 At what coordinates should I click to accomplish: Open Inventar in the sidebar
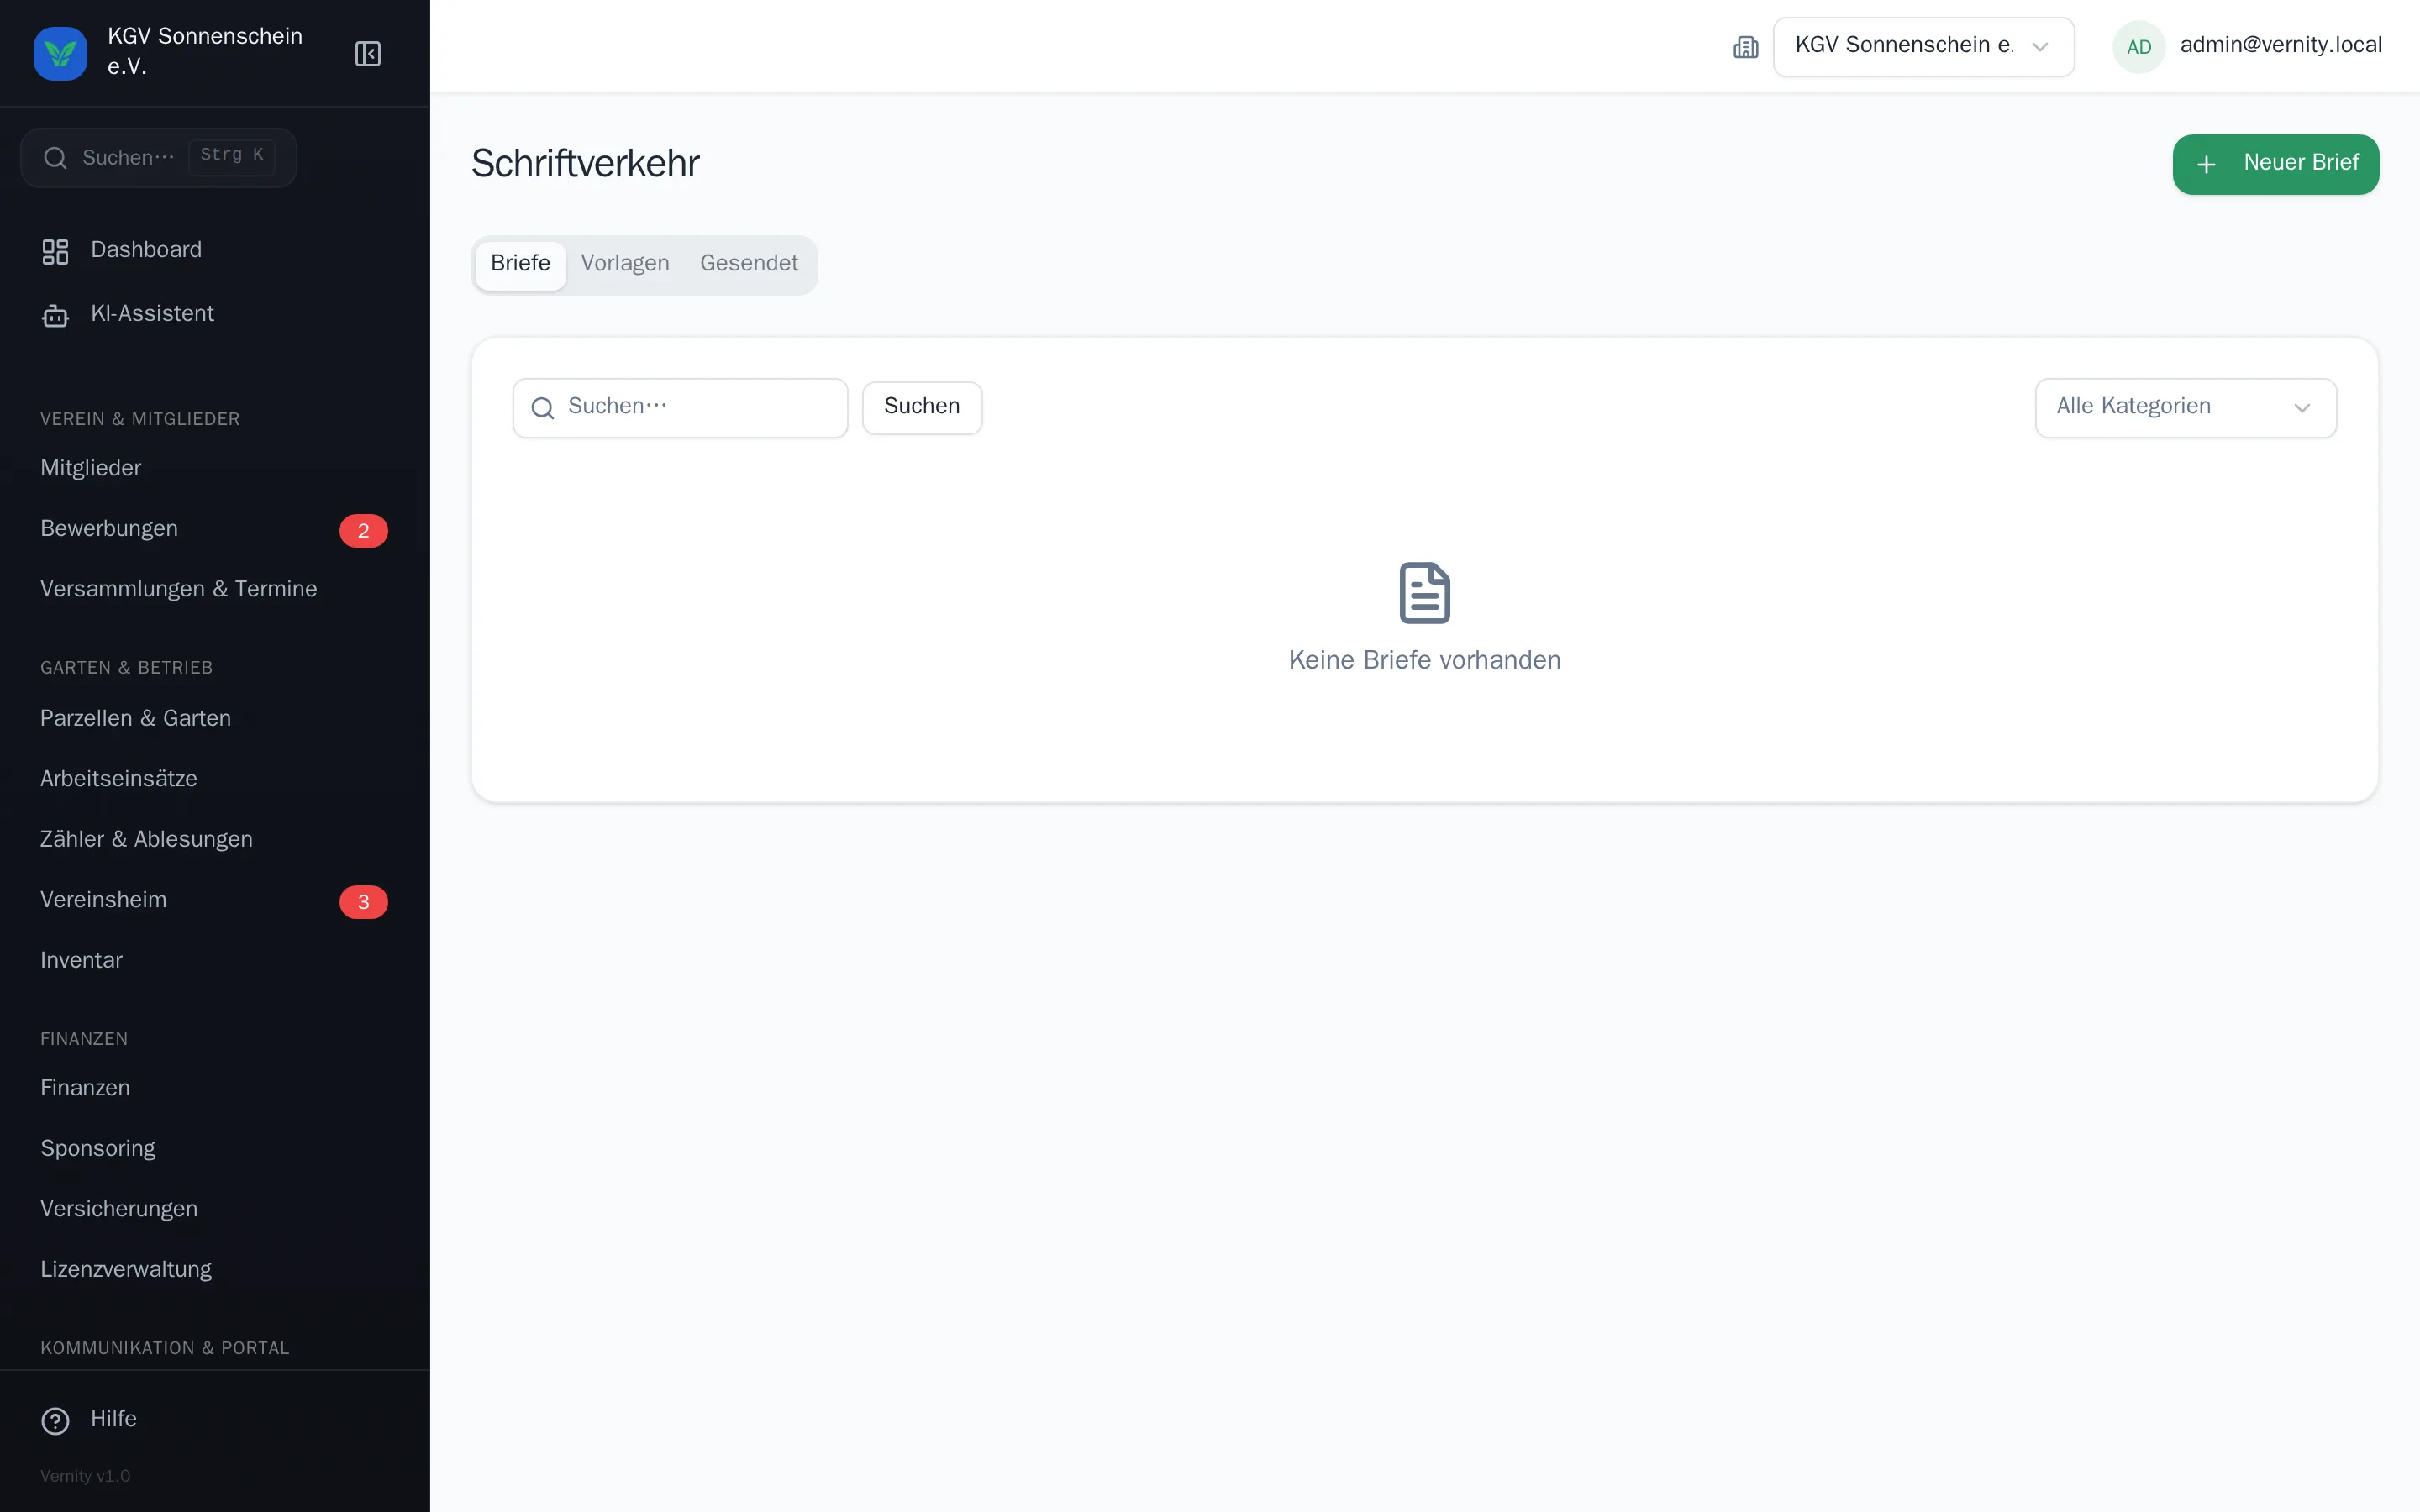215,960
